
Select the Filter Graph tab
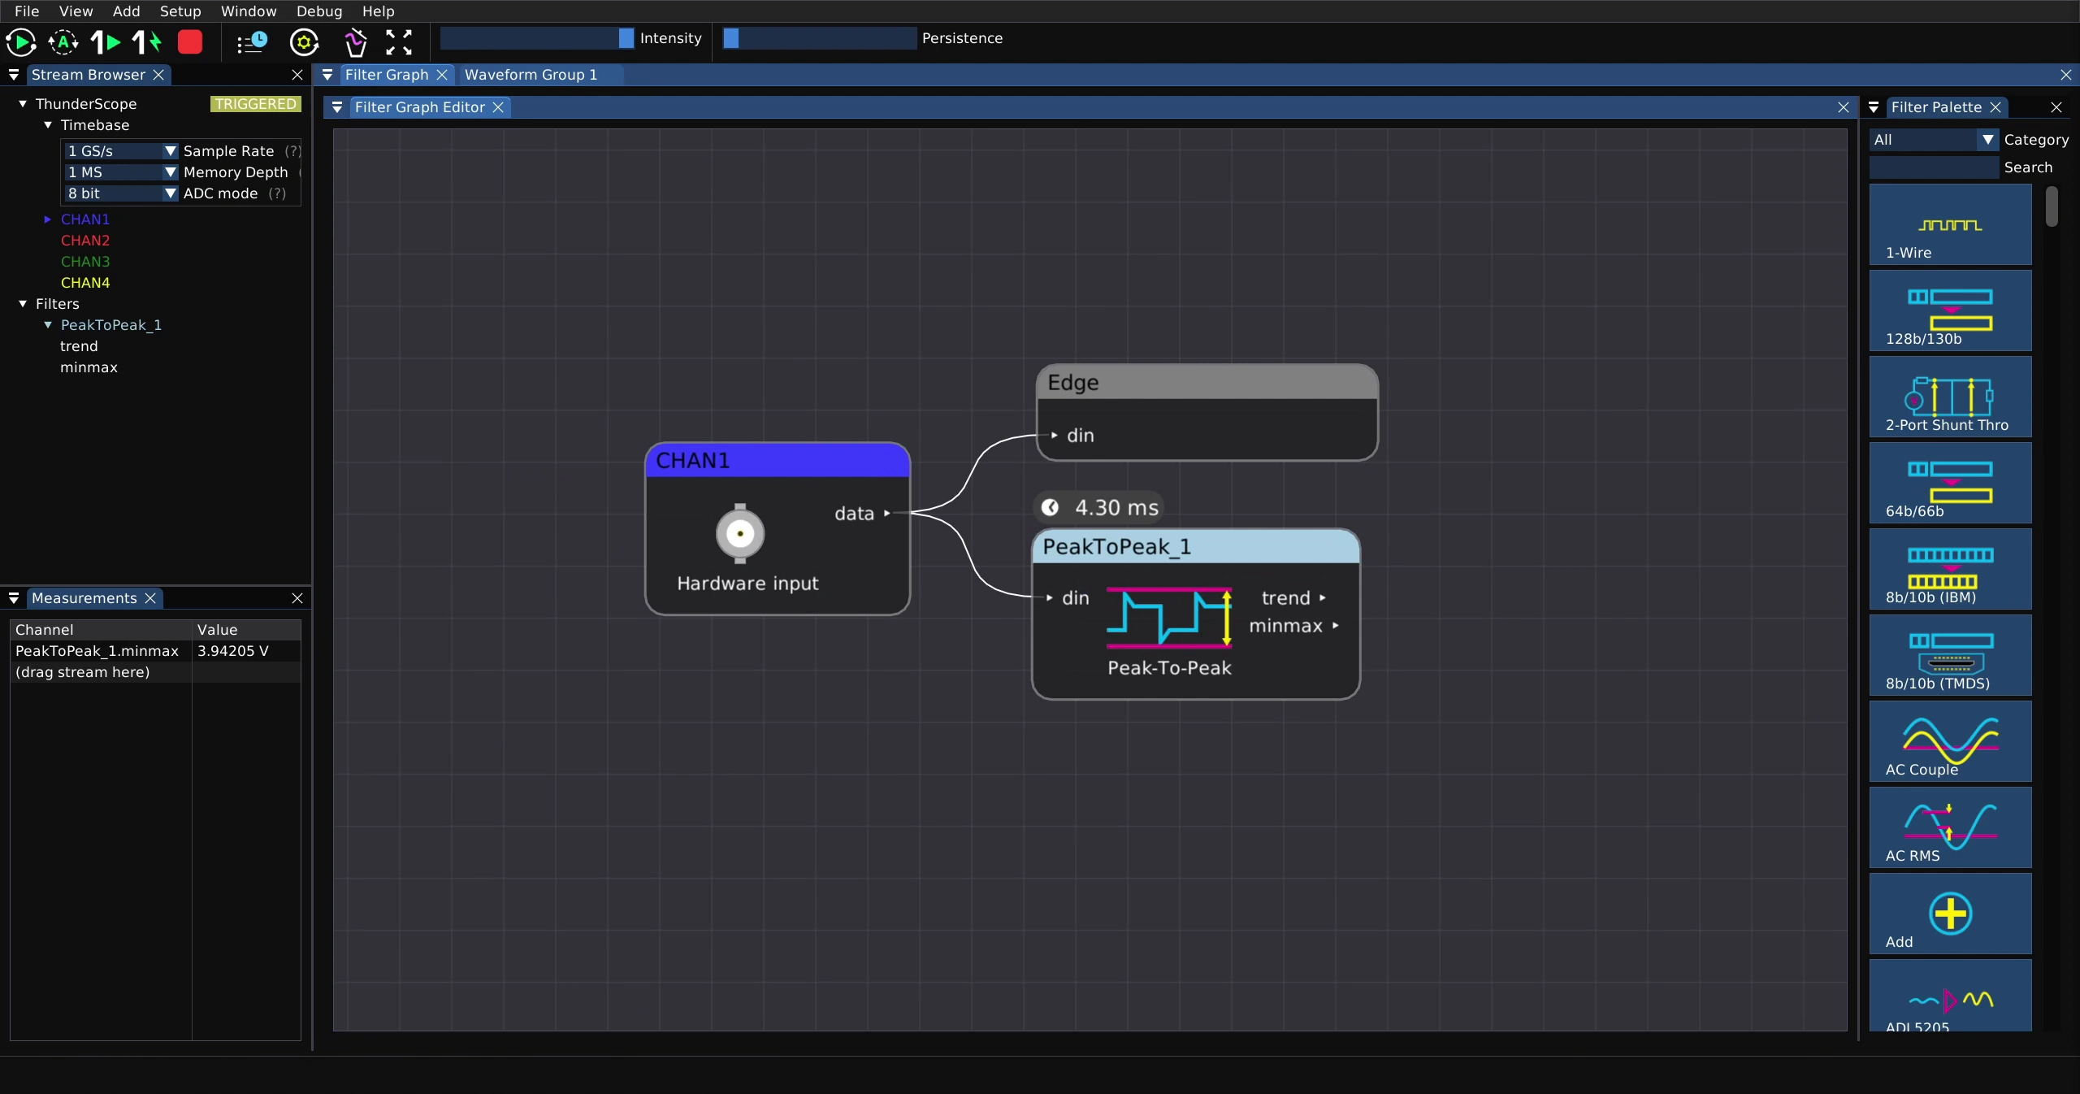coord(387,75)
